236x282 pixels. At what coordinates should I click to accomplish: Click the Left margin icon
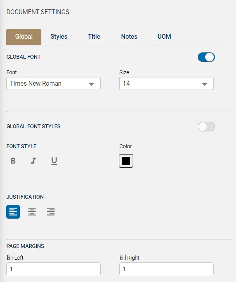tap(10, 258)
